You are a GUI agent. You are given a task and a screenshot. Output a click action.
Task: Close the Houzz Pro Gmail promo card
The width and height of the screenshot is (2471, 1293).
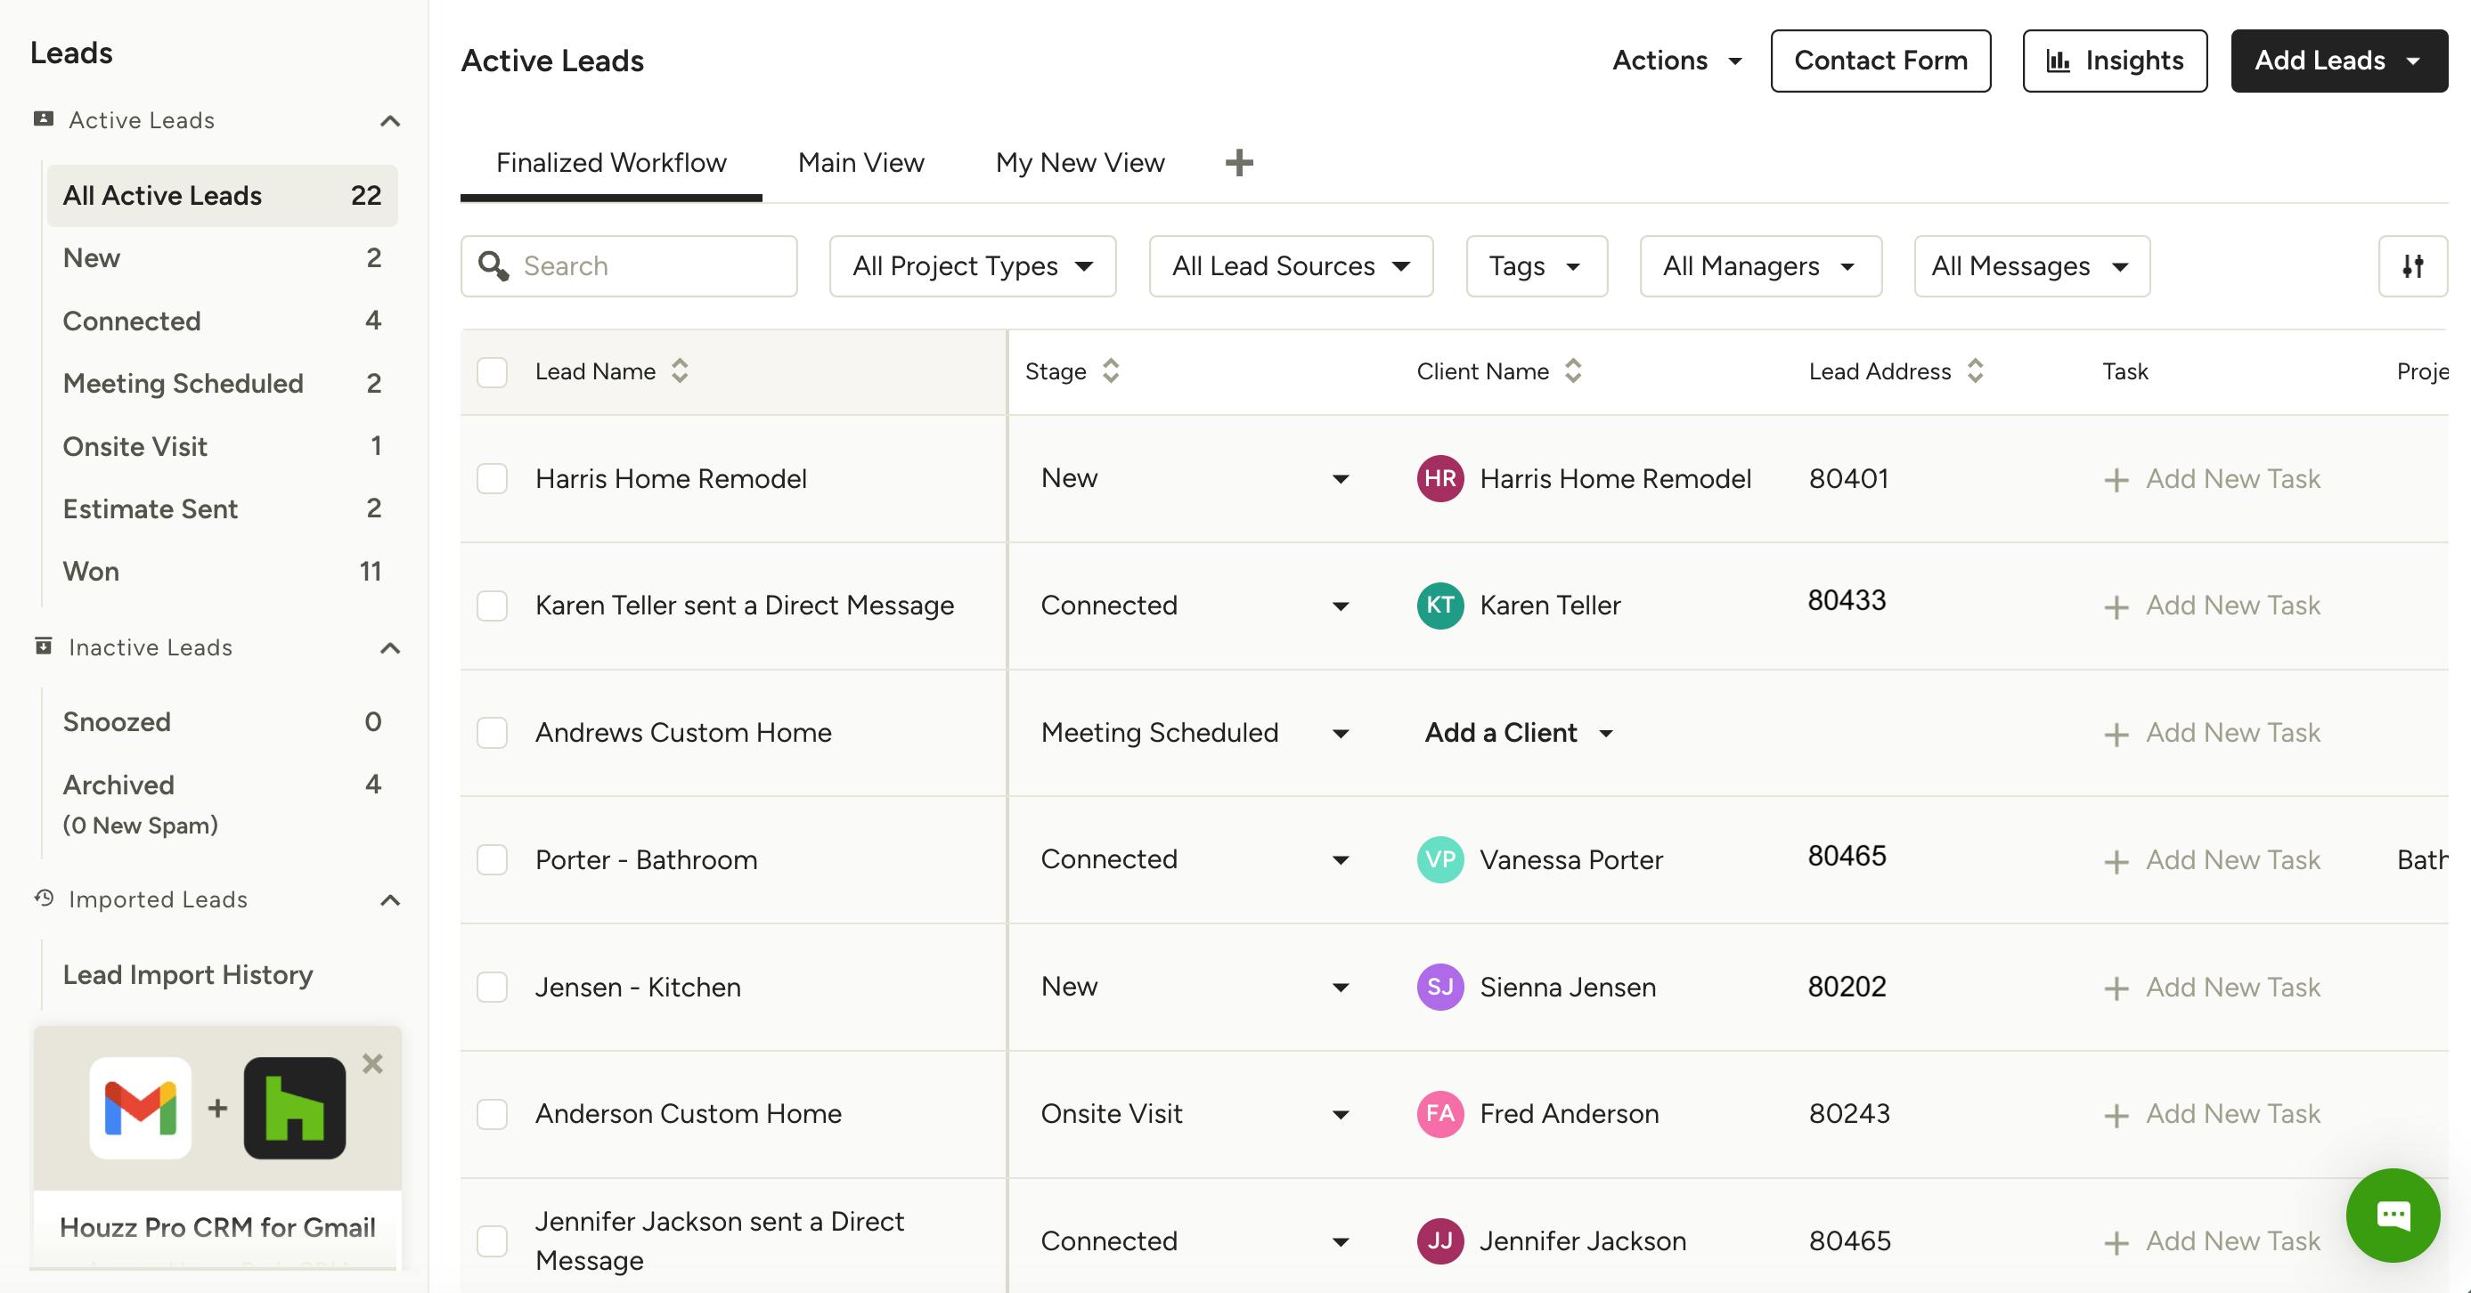[x=372, y=1062]
